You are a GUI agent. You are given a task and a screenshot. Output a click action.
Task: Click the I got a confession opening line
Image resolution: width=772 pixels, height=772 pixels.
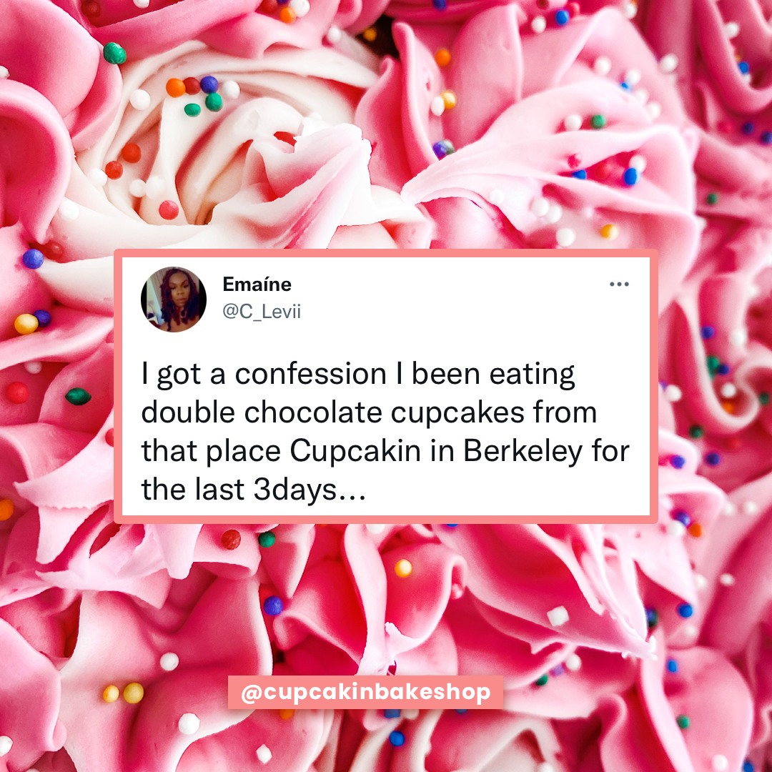358,374
